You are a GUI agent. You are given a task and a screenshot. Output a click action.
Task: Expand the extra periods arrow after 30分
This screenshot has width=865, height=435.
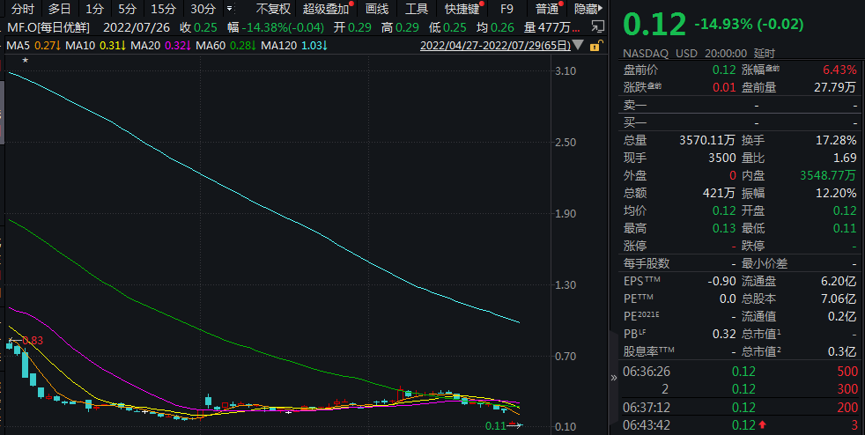[x=230, y=9]
